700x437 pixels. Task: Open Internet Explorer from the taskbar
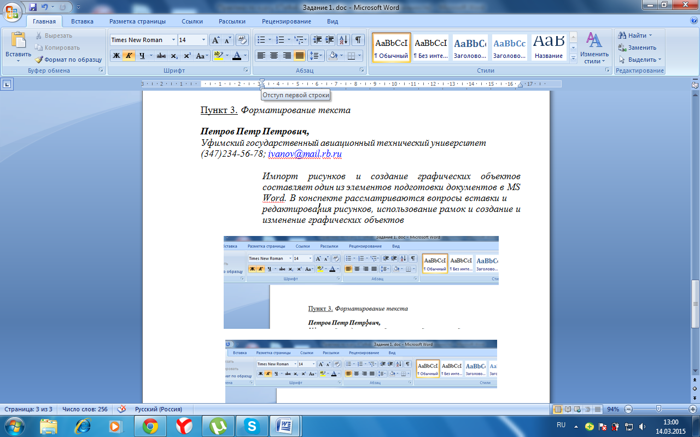coord(82,426)
